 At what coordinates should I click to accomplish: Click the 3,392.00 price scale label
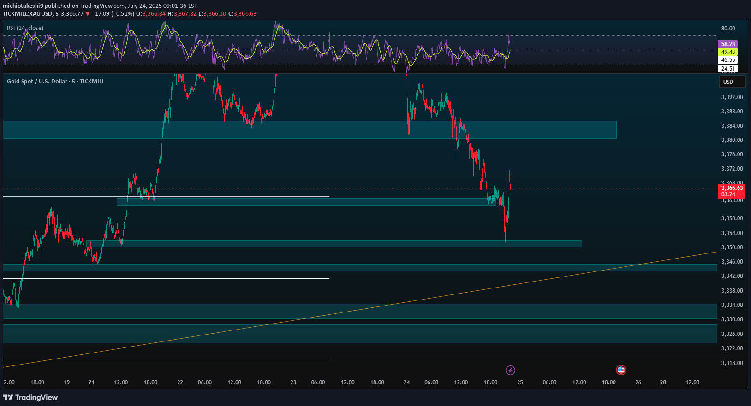pos(732,97)
